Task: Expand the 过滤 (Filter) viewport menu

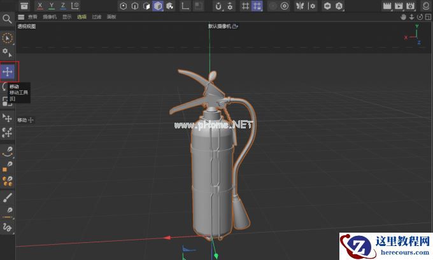Action: coord(96,17)
